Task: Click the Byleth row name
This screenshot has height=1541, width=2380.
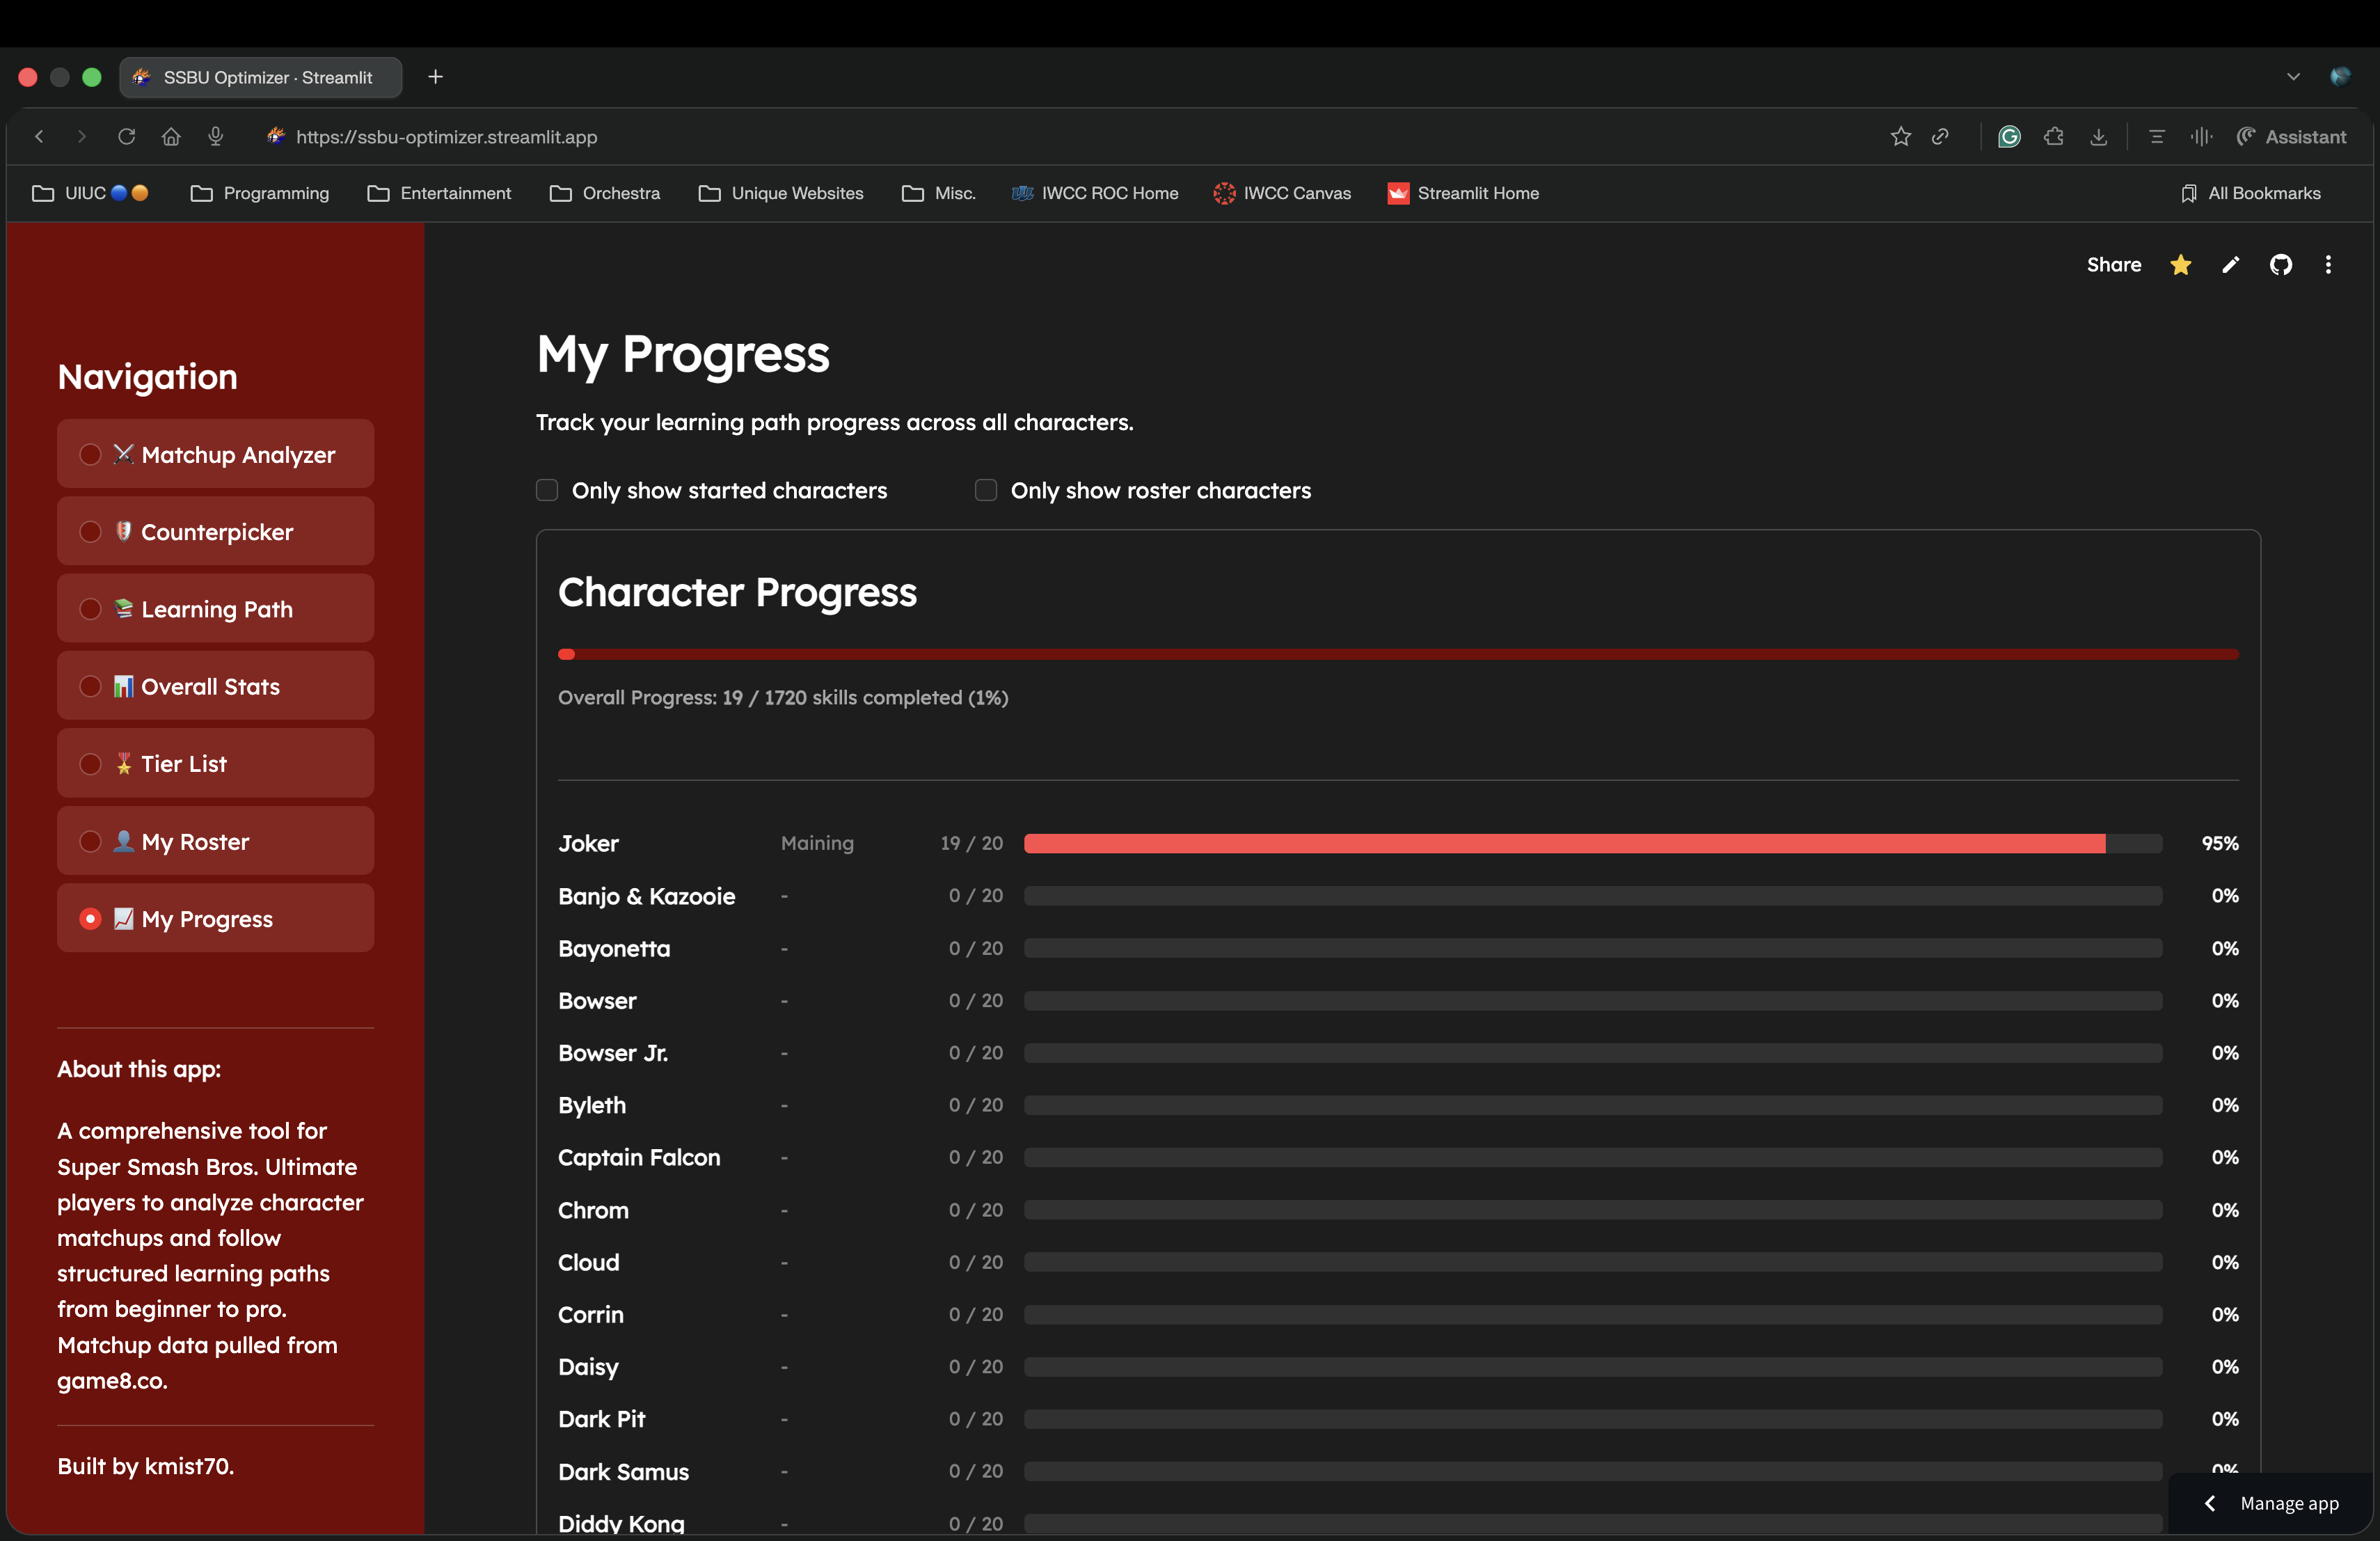Action: click(x=592, y=1105)
